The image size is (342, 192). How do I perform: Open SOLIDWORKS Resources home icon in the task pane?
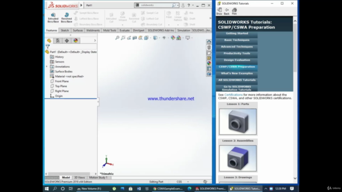(x=209, y=42)
